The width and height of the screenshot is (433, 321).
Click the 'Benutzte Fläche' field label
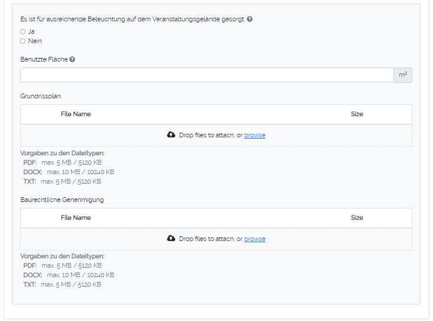pos(44,59)
